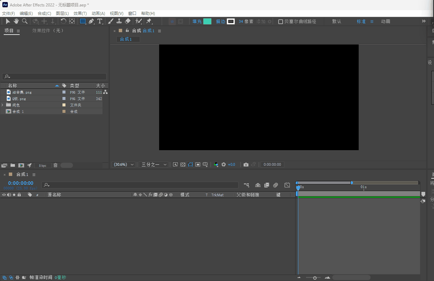The image size is (434, 281).
Task: Select the Hand tool
Action: click(16, 21)
